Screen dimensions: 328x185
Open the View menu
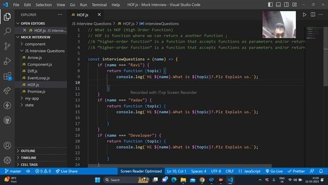(x=60, y=5)
